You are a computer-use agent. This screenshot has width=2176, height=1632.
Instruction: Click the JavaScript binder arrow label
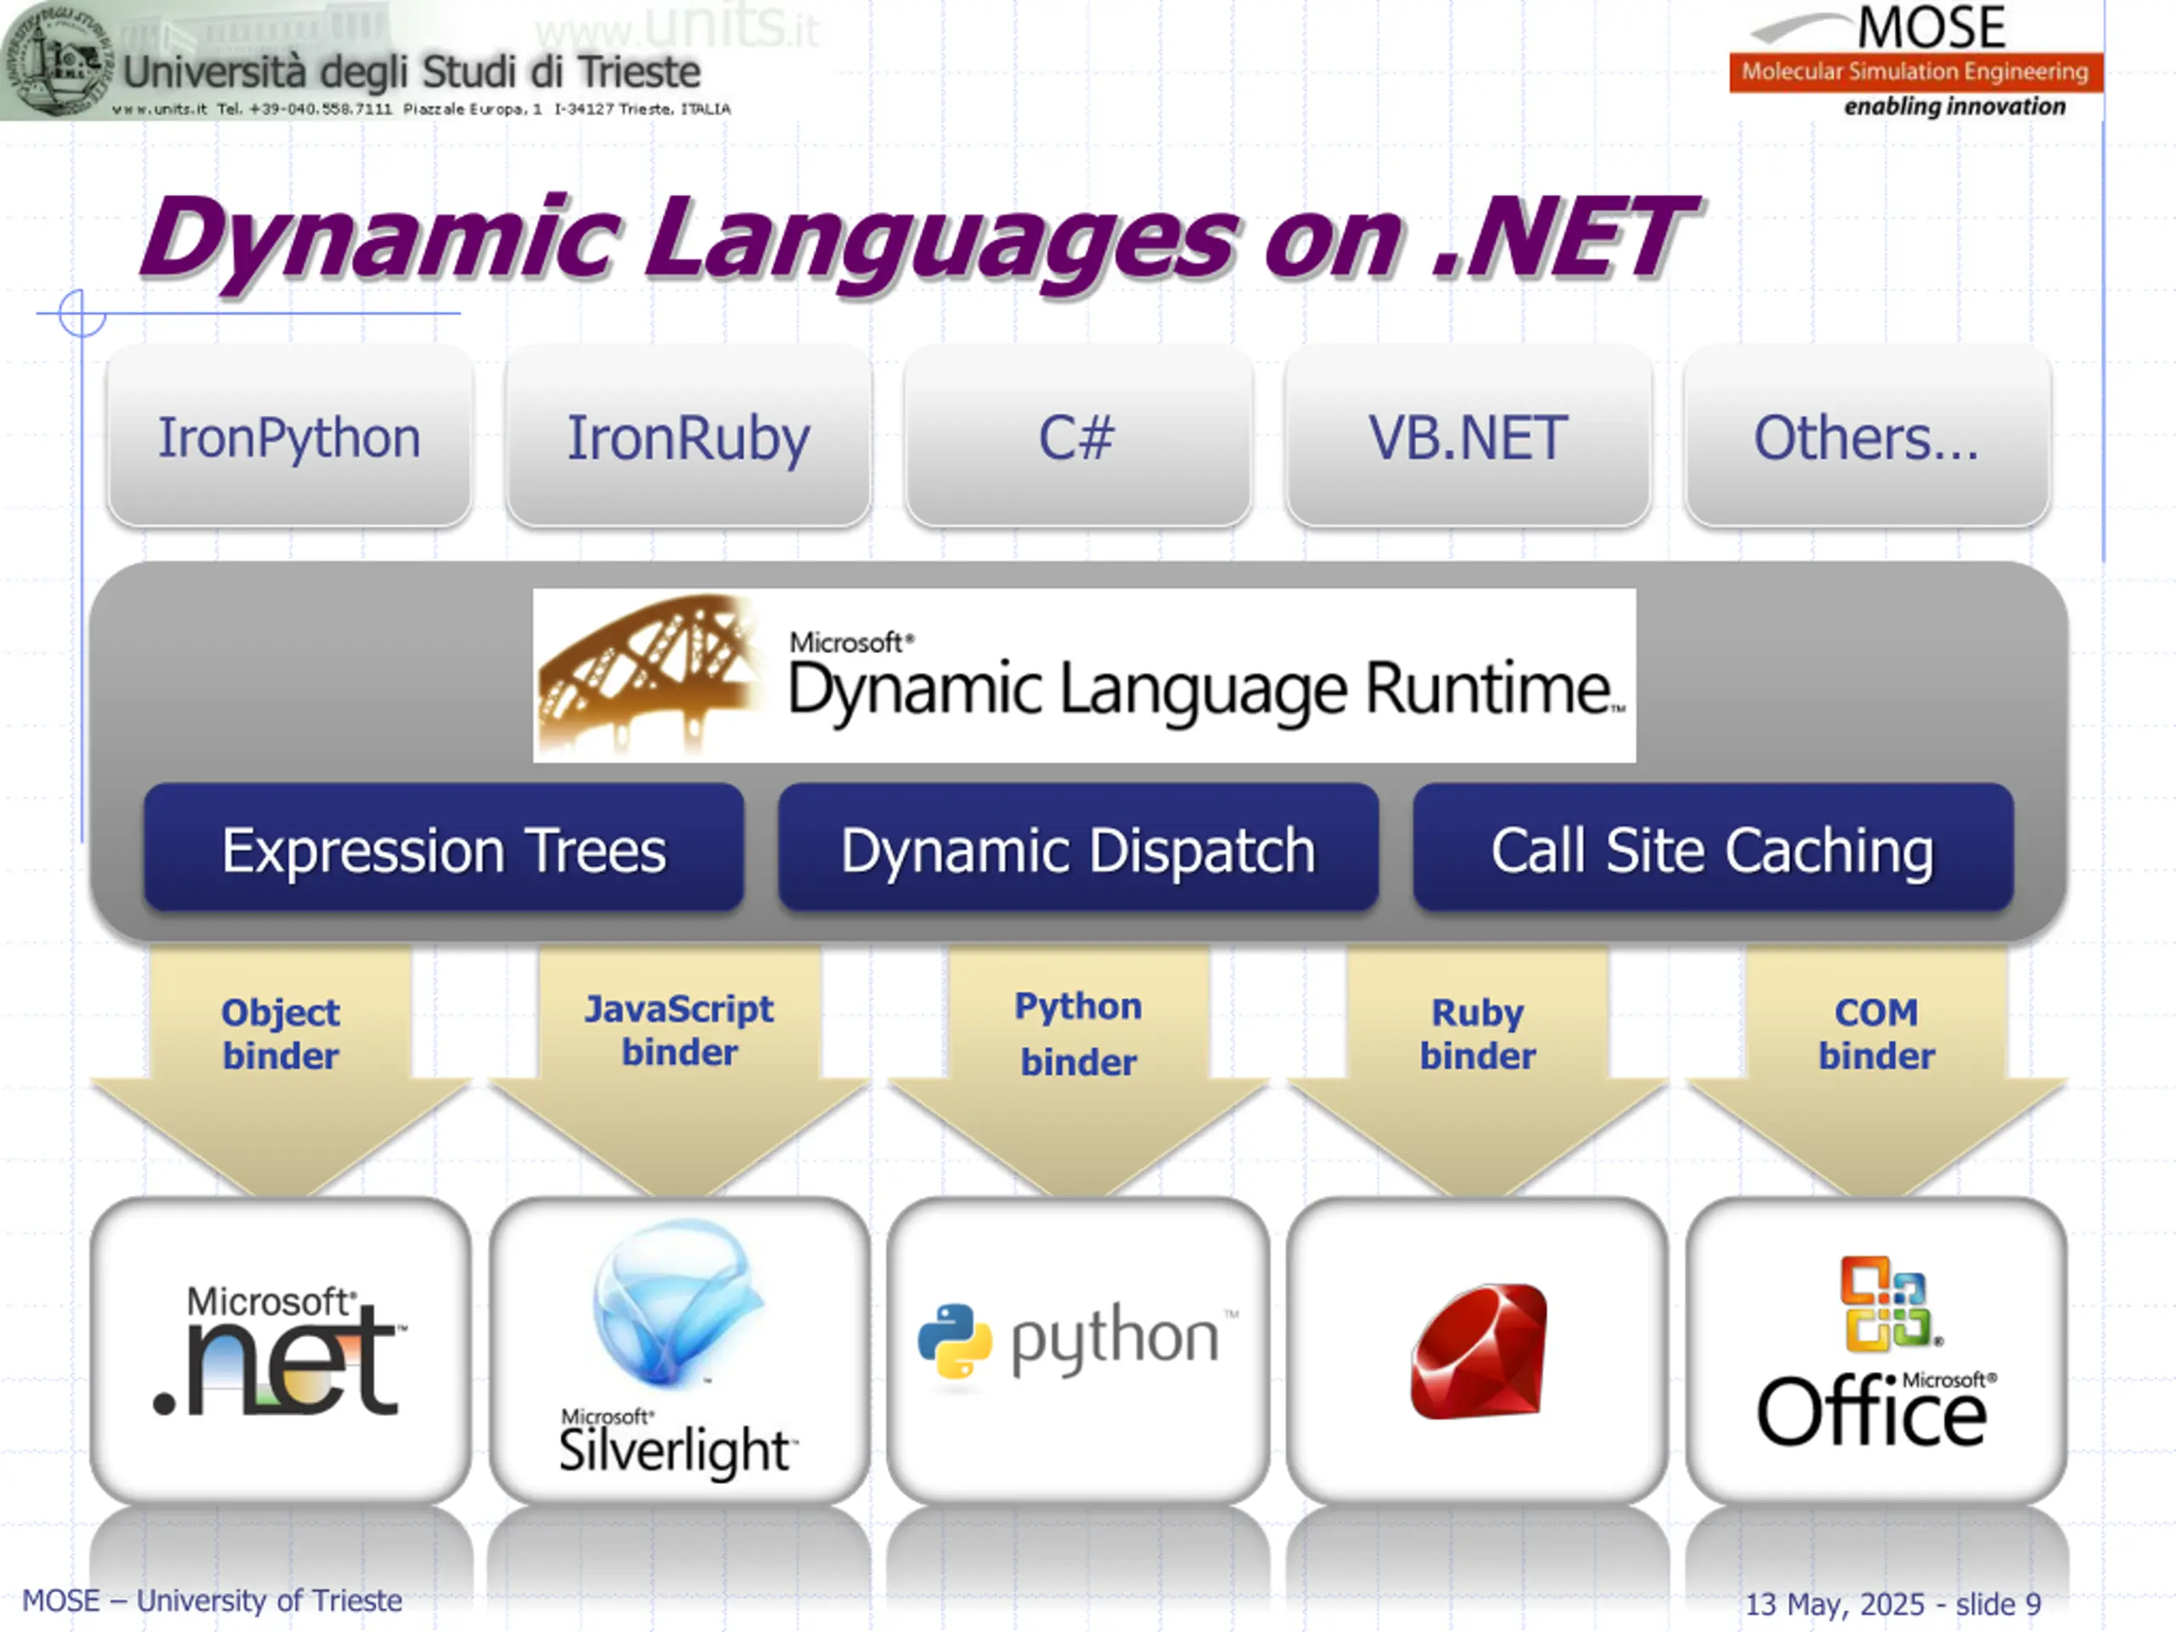[679, 1030]
